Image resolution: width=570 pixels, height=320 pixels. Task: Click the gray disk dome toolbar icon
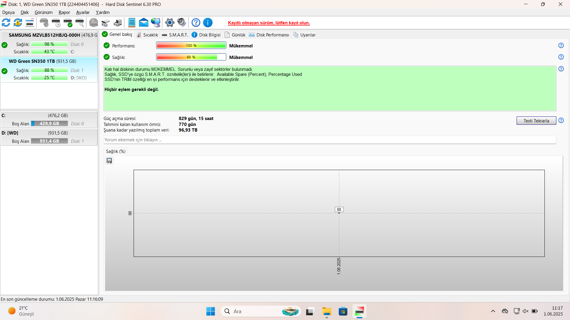click(94, 23)
